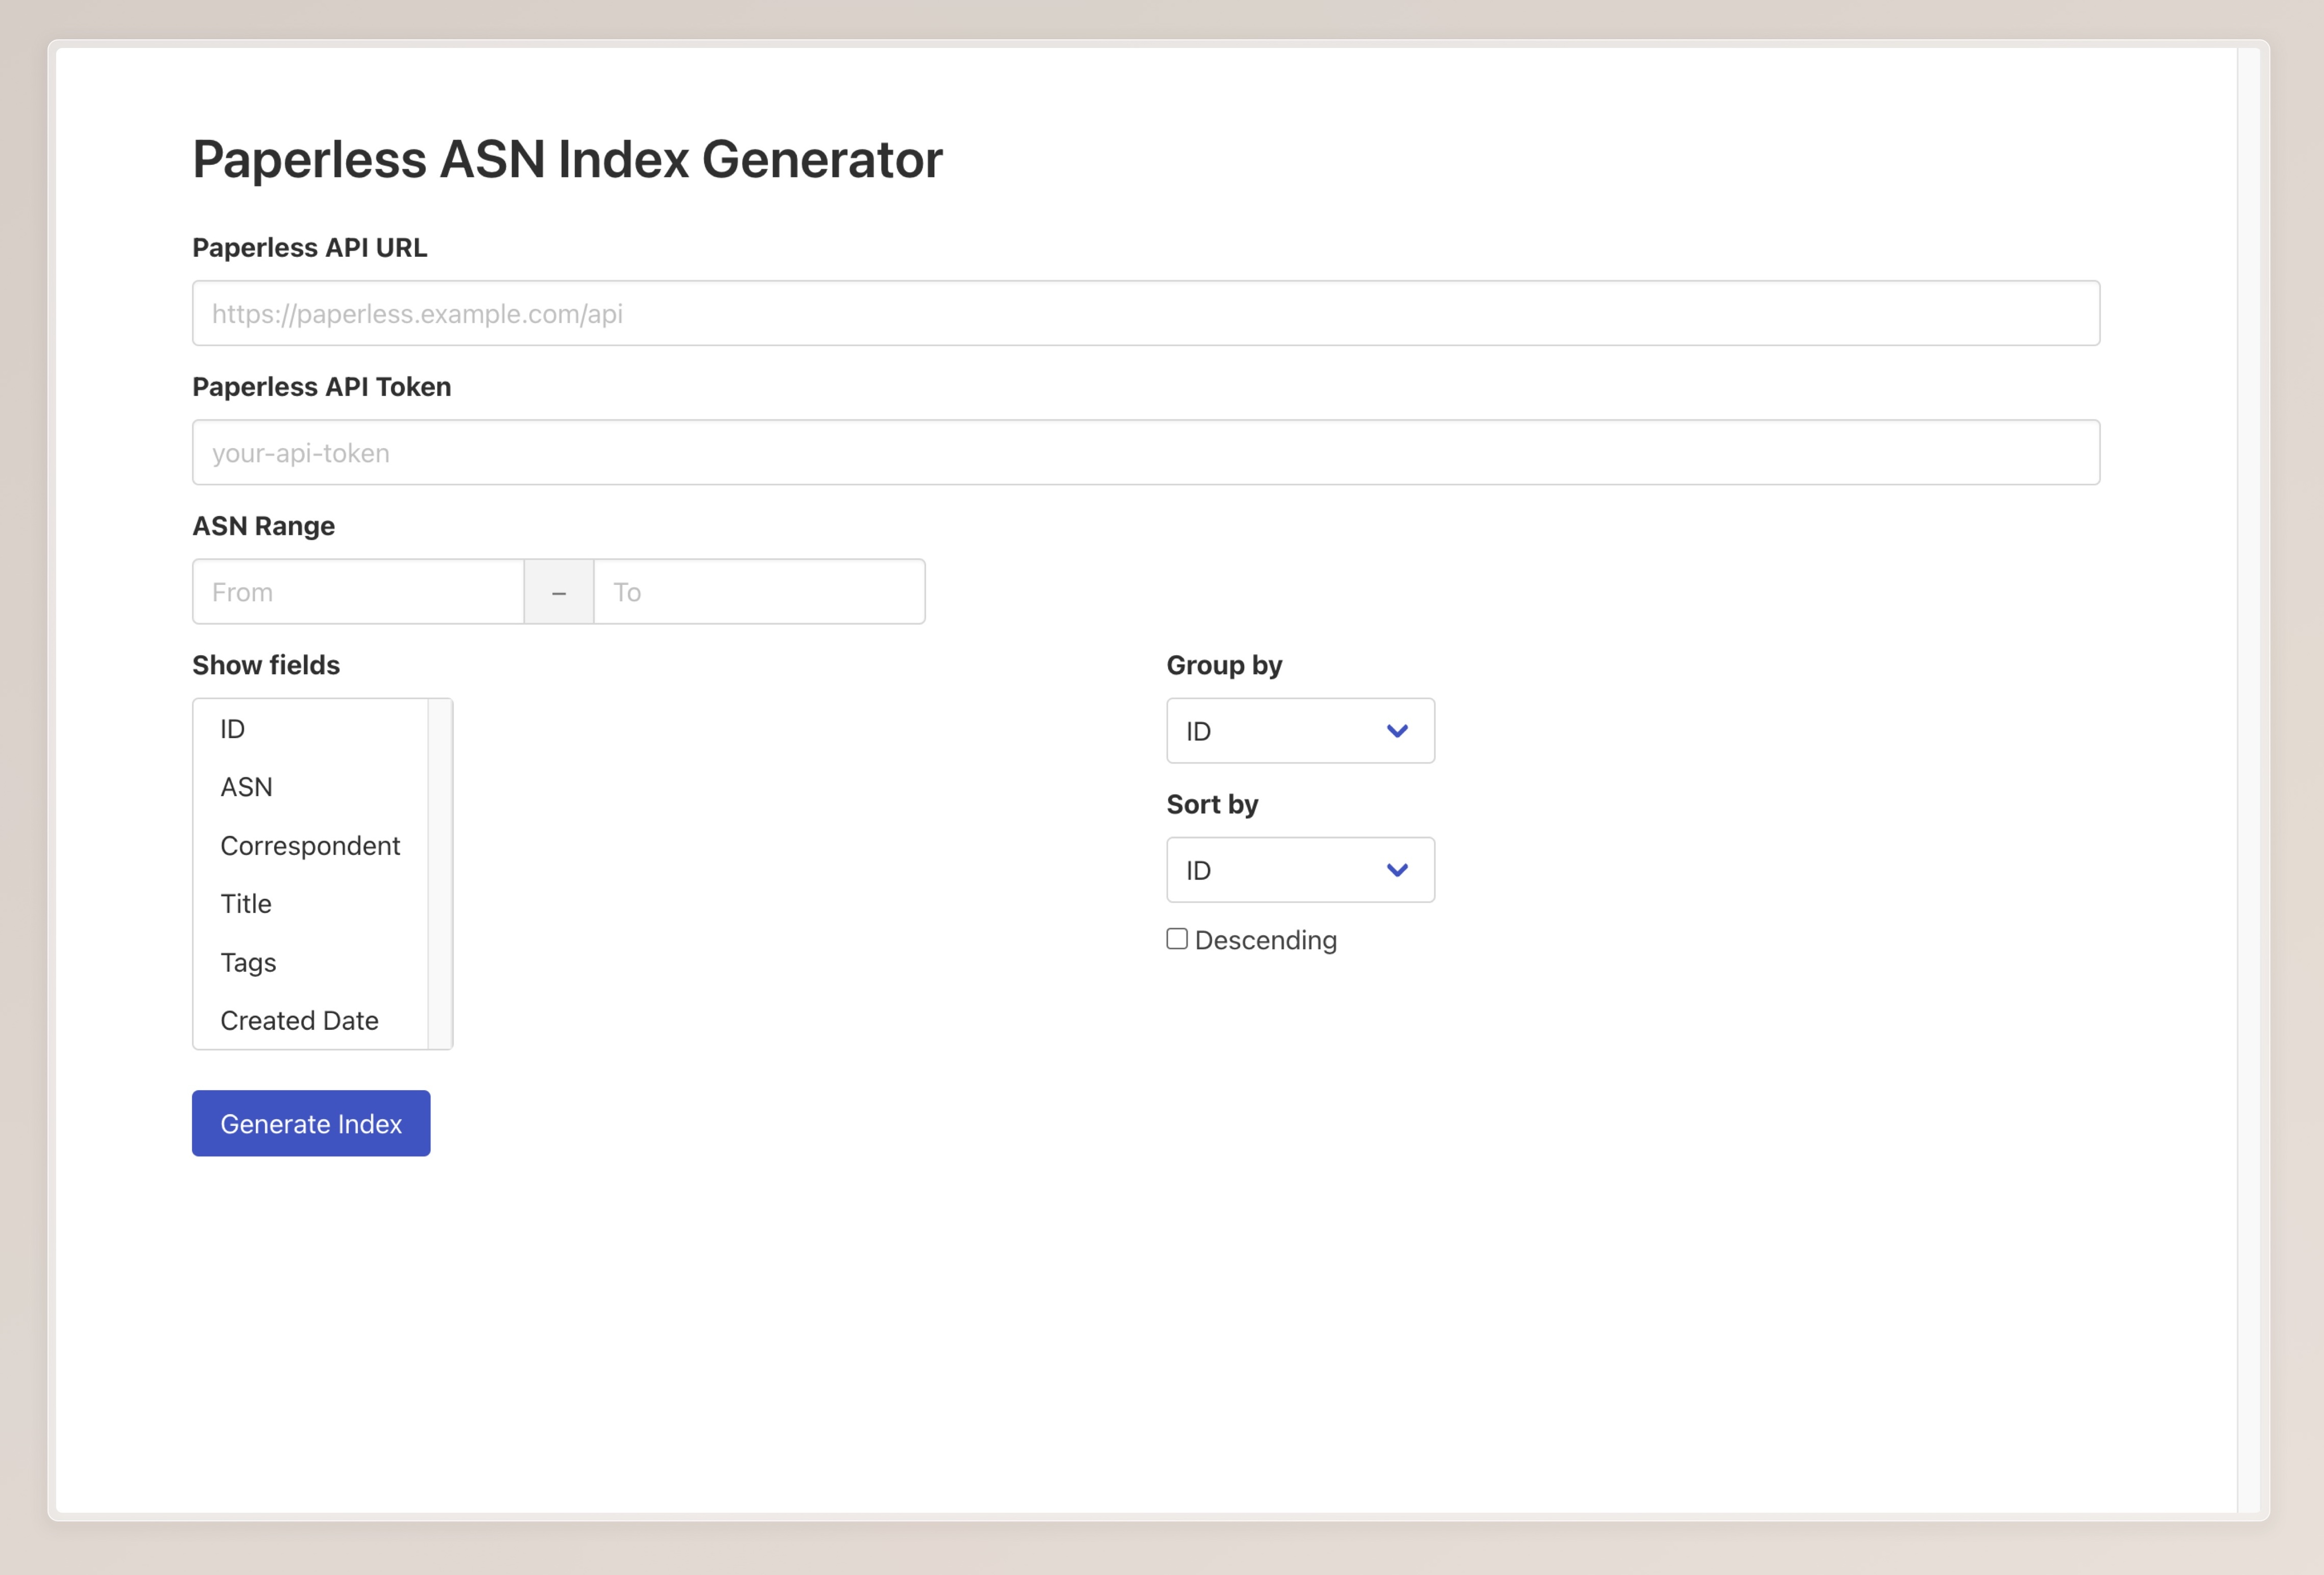Click the Sort by dropdown chevron
This screenshot has height=1575, width=2324.
tap(1397, 870)
